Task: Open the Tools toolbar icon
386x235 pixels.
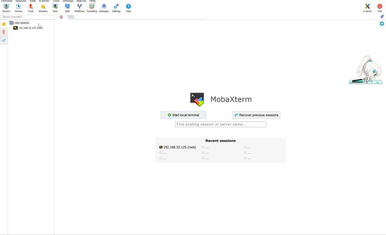Action: point(30,8)
